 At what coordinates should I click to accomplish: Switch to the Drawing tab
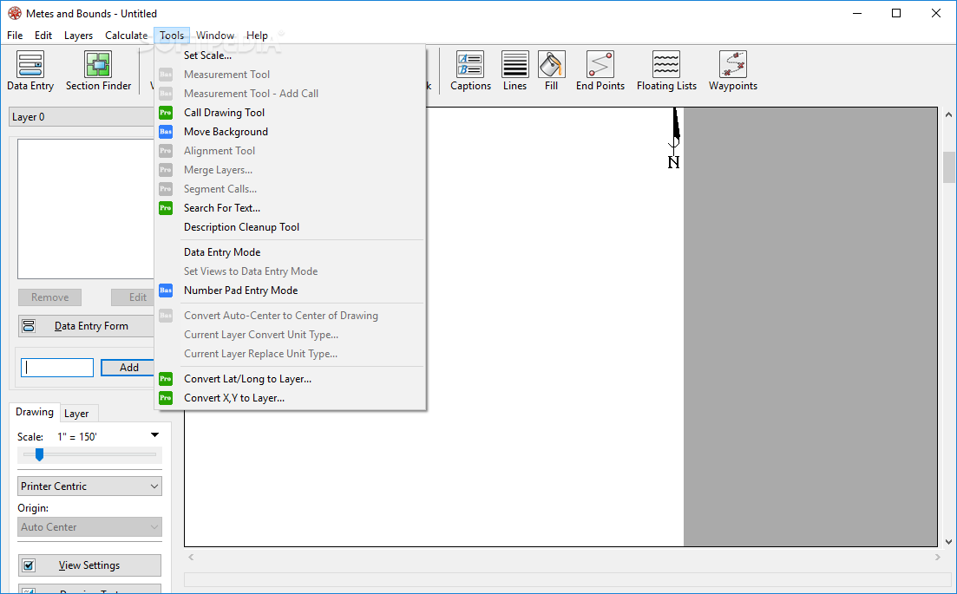coord(35,412)
